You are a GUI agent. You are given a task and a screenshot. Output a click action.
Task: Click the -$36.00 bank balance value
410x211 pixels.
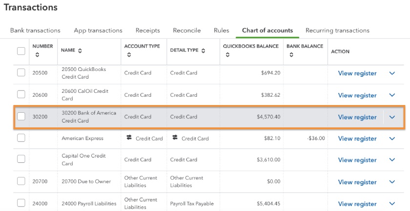coord(316,138)
